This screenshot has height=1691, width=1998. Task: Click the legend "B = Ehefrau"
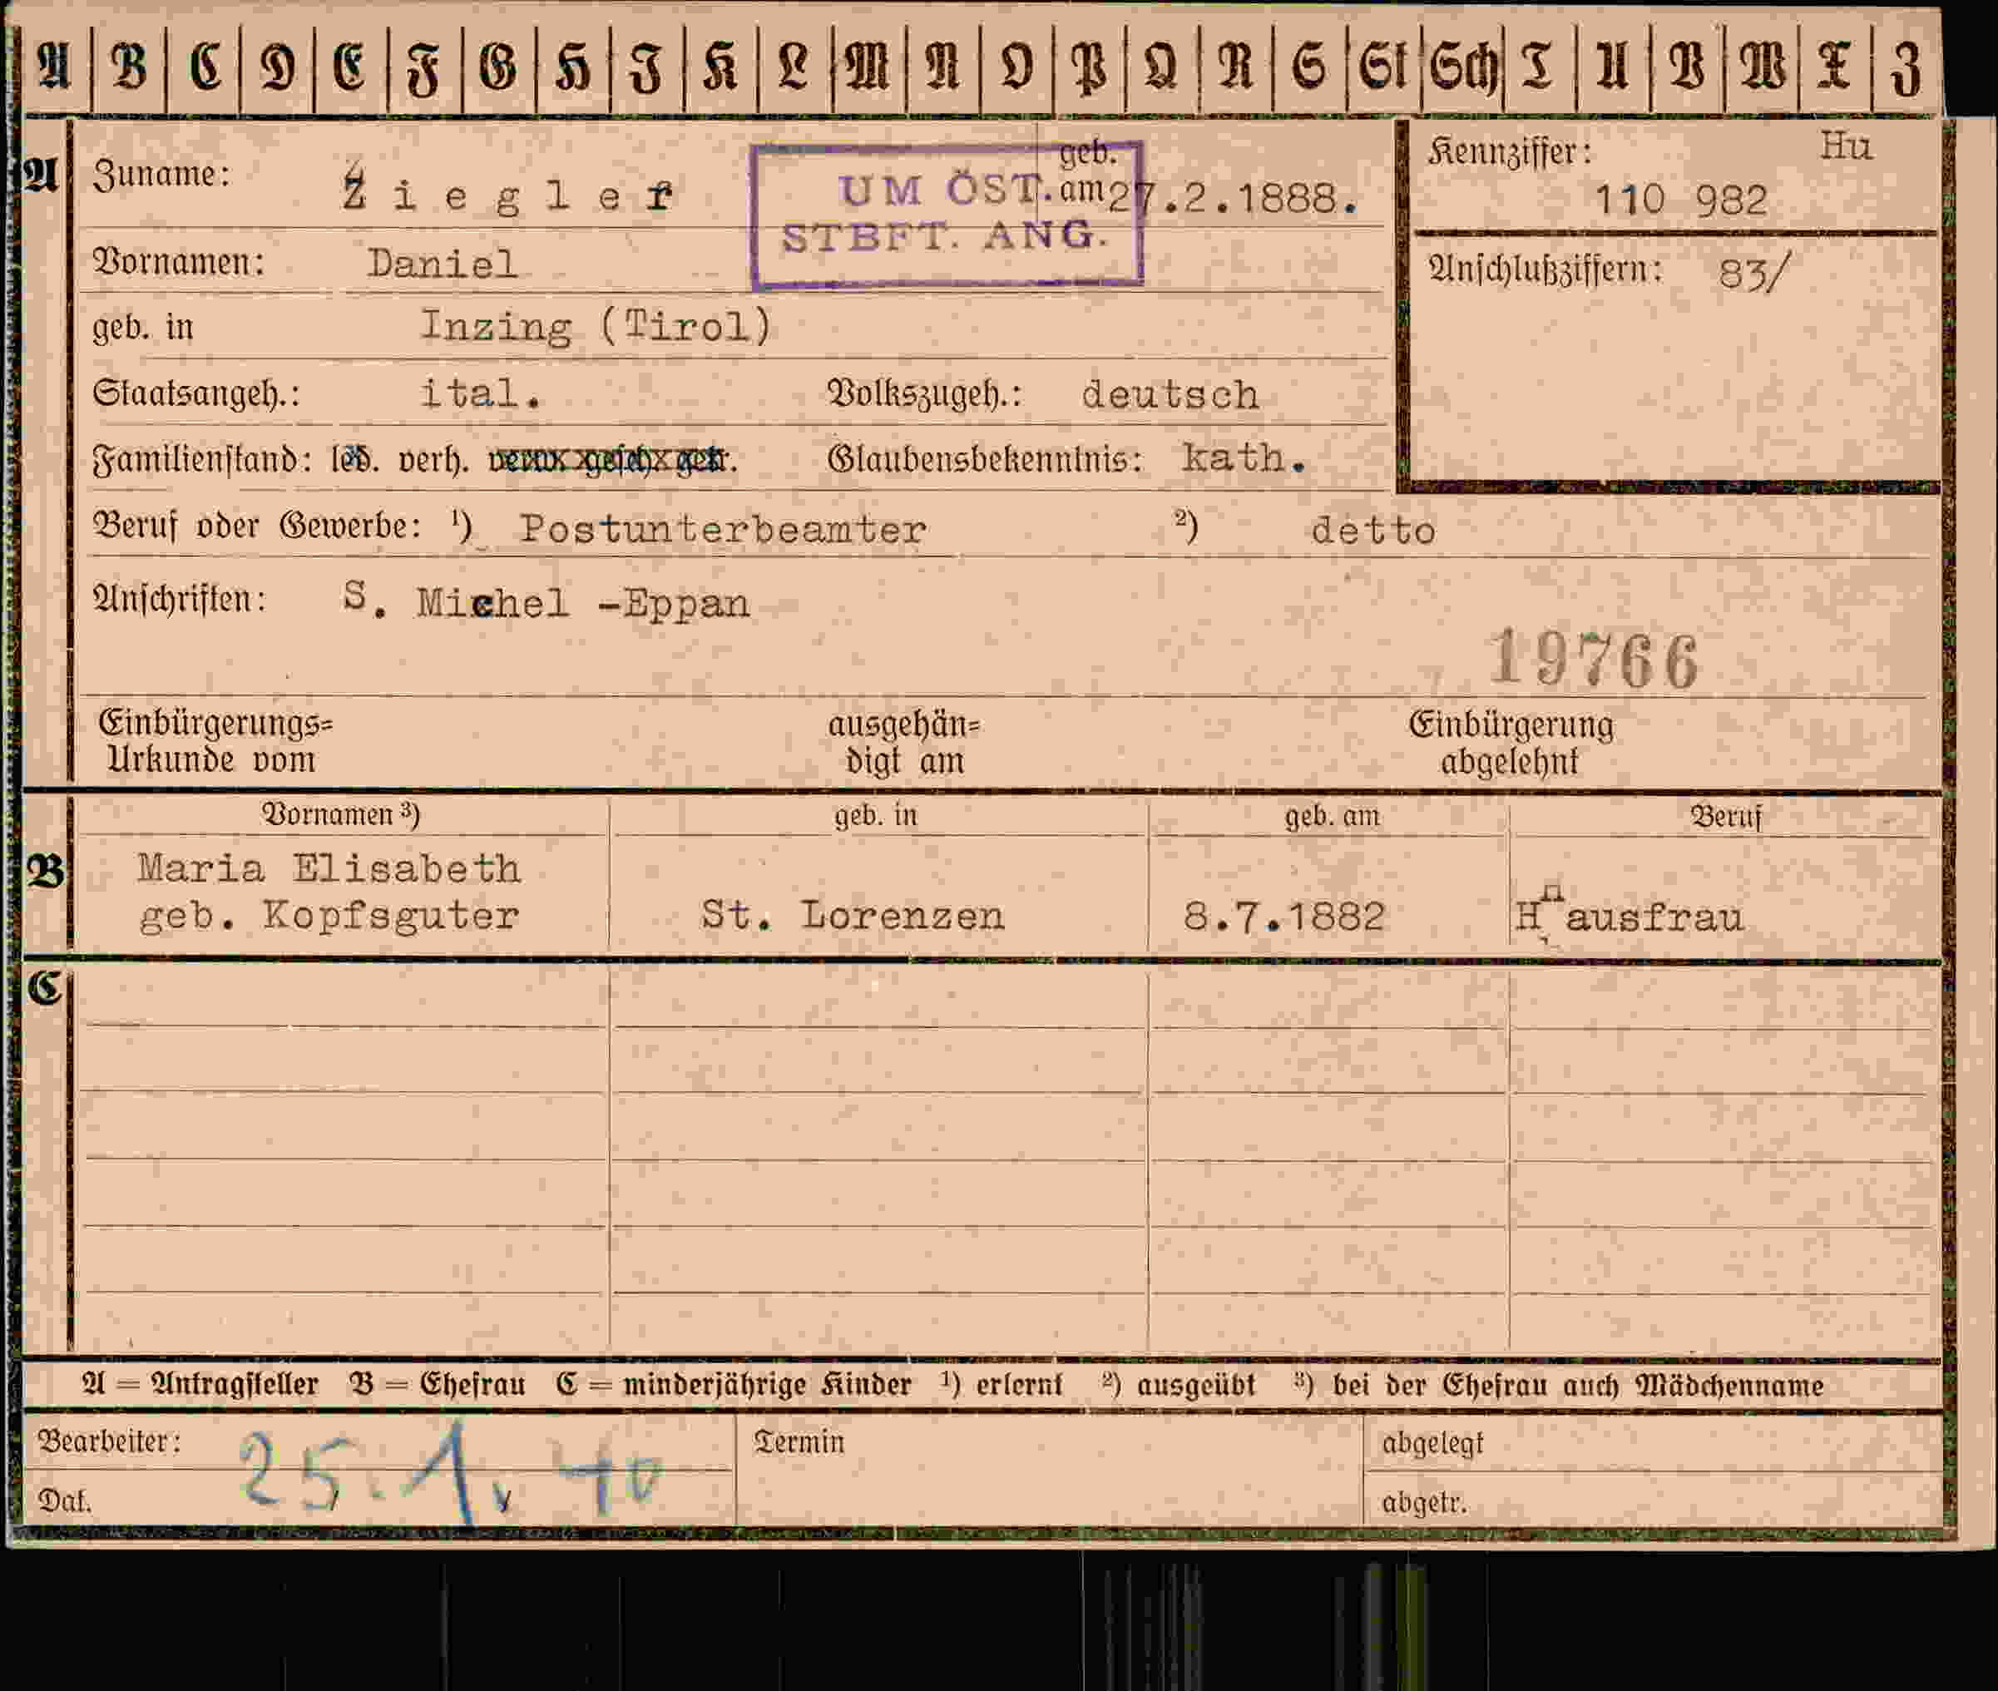(438, 1384)
